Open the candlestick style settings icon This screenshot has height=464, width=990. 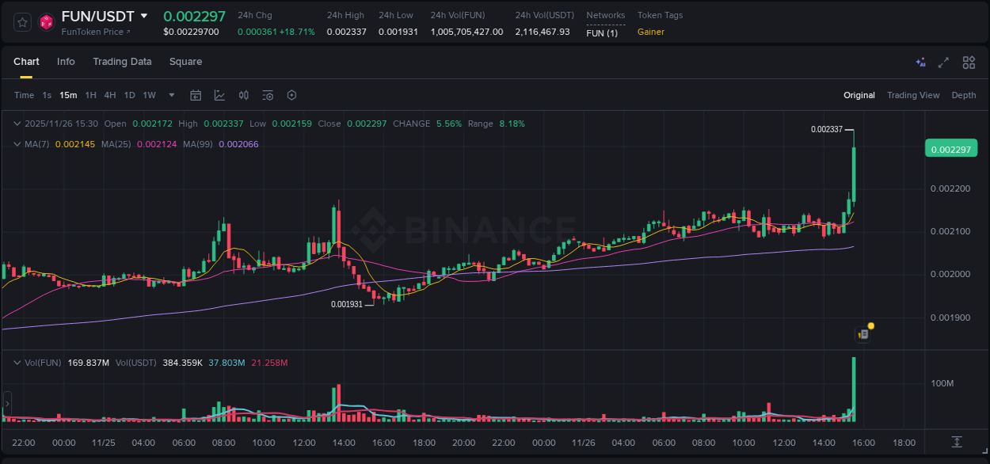(244, 95)
